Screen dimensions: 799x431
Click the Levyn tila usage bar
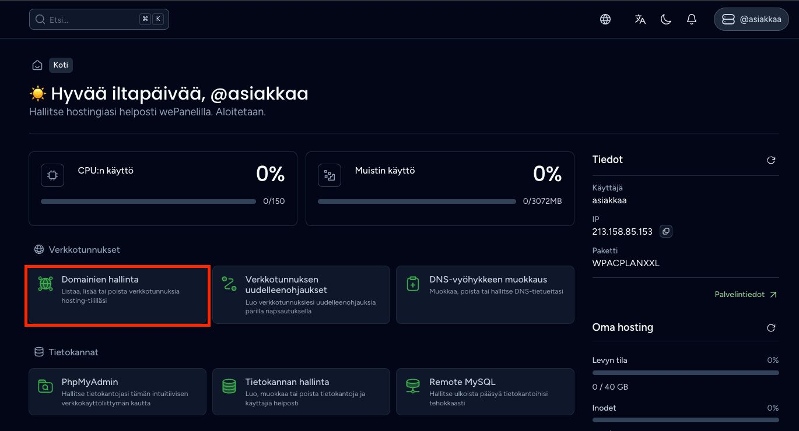(x=685, y=372)
